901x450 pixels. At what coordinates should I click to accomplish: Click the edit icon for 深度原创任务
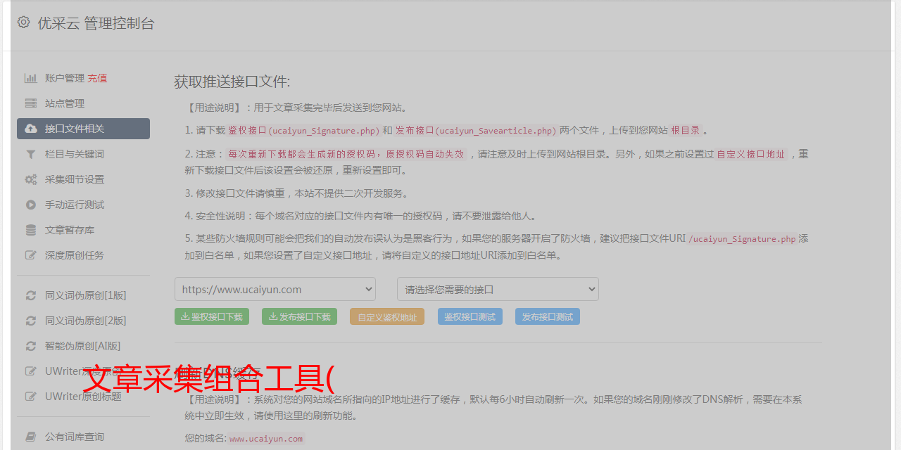[31, 255]
